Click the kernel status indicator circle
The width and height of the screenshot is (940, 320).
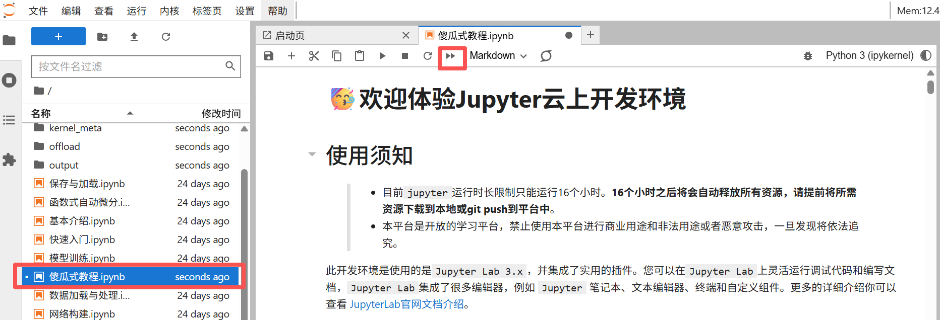click(x=926, y=55)
